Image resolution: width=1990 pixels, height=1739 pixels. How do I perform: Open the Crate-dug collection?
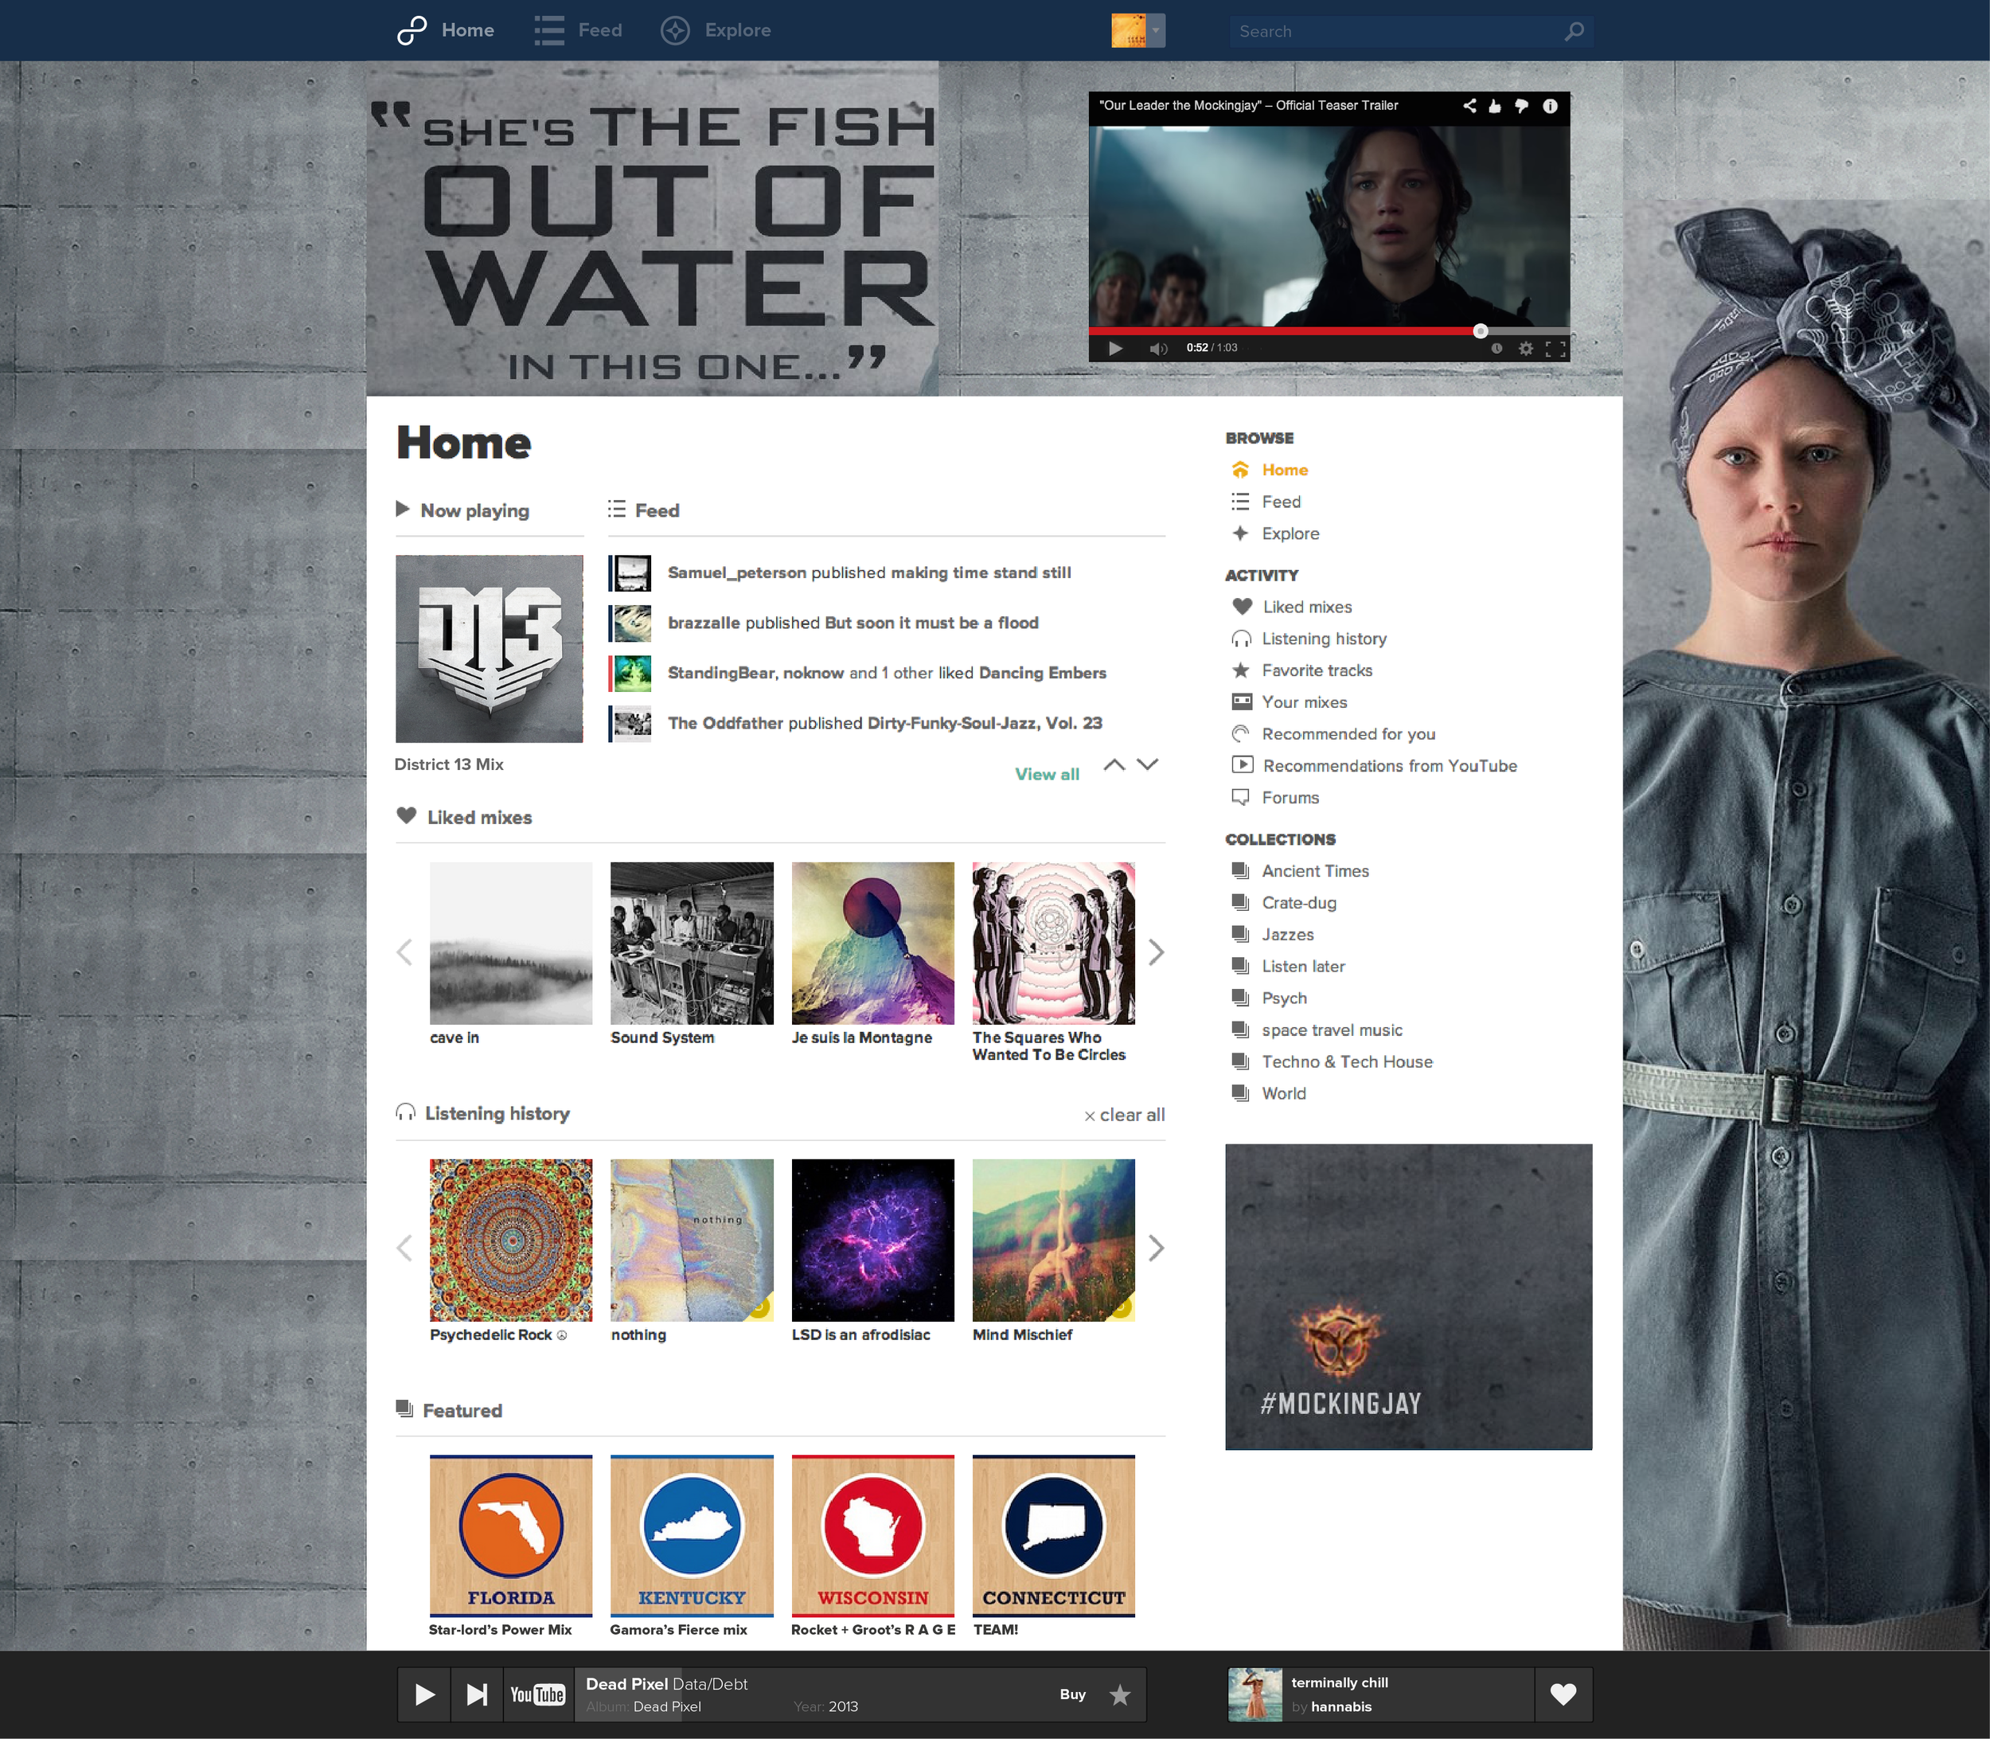1298,904
